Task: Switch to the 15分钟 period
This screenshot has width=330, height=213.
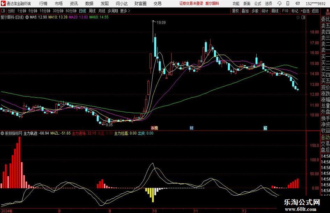Action: (x=45, y=11)
